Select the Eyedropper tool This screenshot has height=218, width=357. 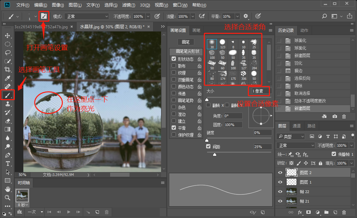tap(8, 78)
